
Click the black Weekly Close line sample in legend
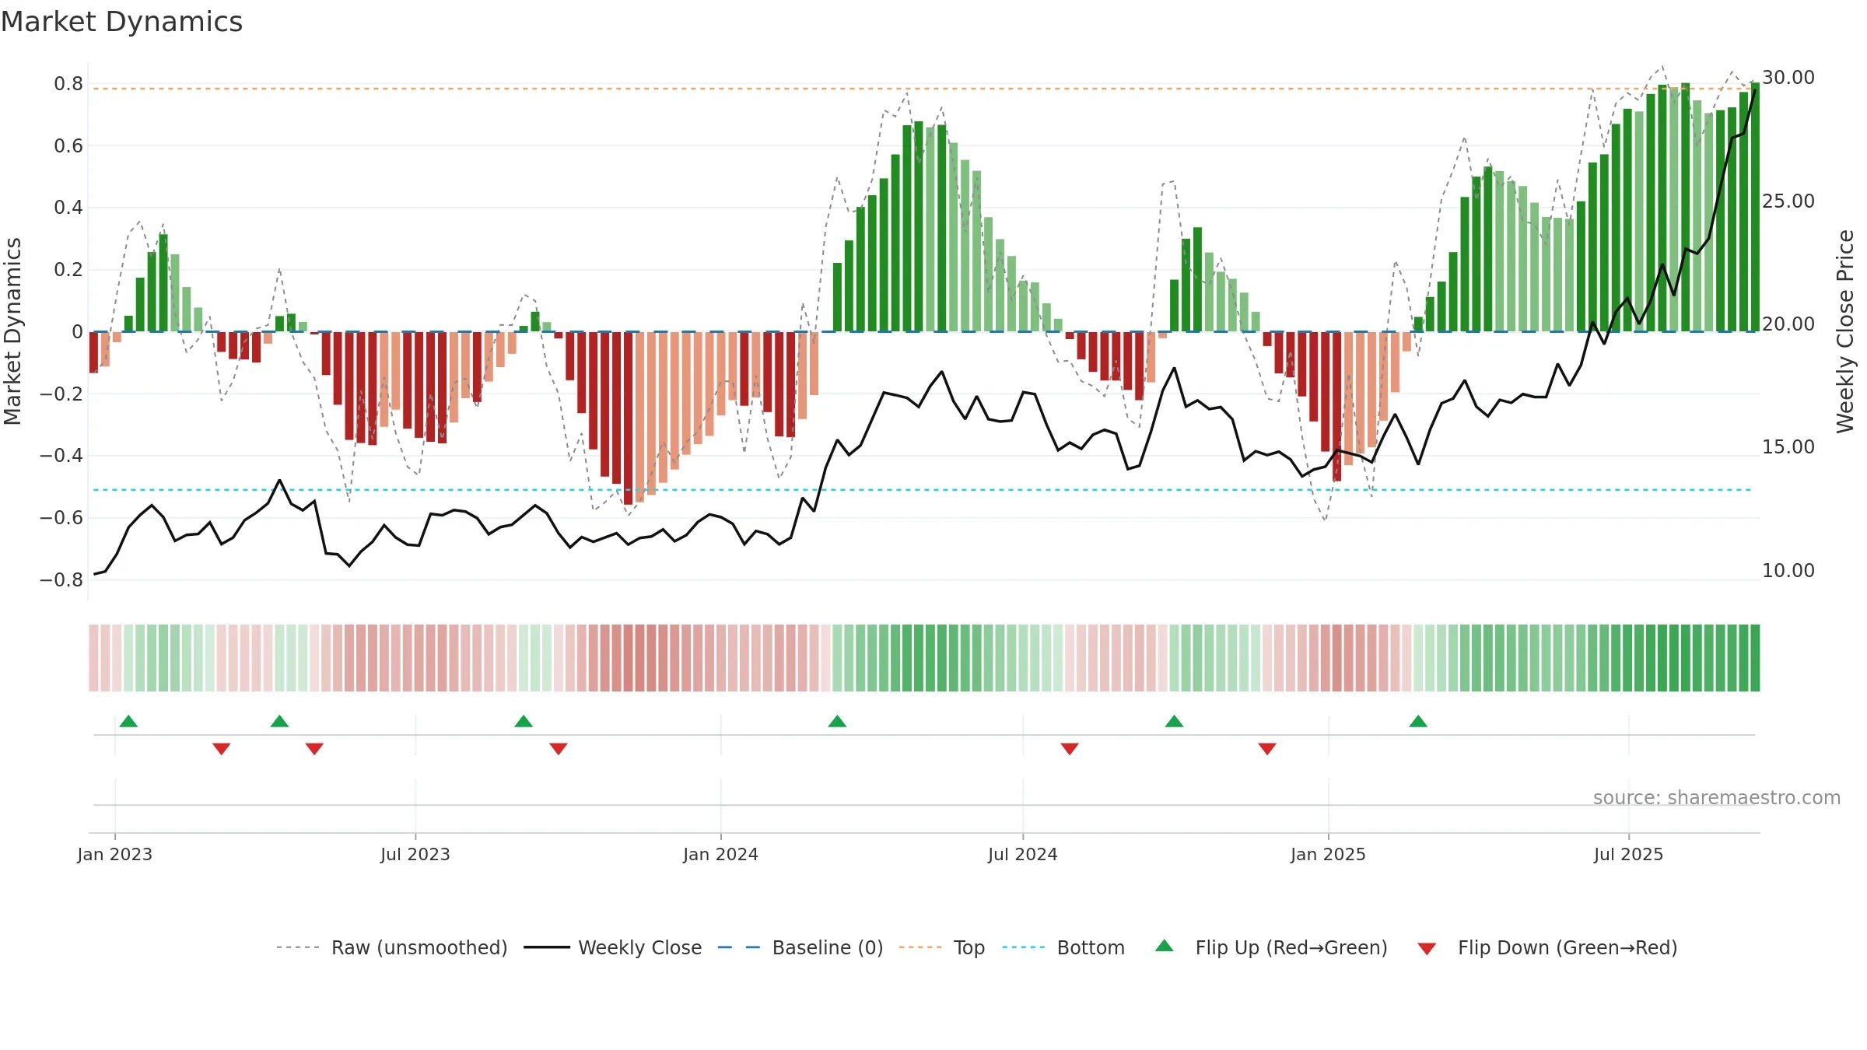point(546,947)
